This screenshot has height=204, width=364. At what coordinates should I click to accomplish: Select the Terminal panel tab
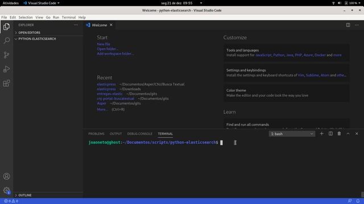[166, 134]
